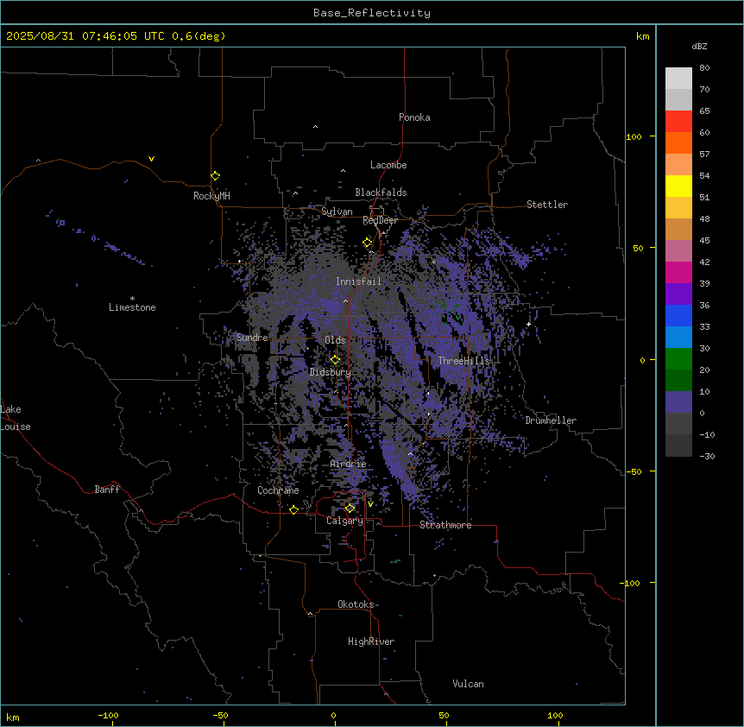This screenshot has width=744, height=727.
Task: Click the Banff label
Action: pyautogui.click(x=107, y=490)
